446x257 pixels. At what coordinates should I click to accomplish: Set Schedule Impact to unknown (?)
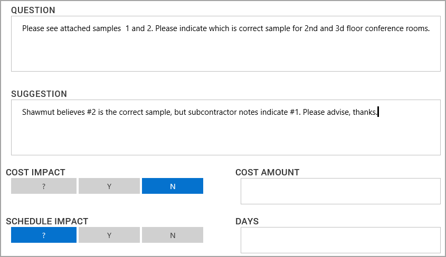44,235
